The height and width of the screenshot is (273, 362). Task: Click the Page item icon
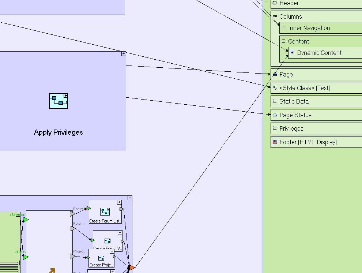click(275, 74)
